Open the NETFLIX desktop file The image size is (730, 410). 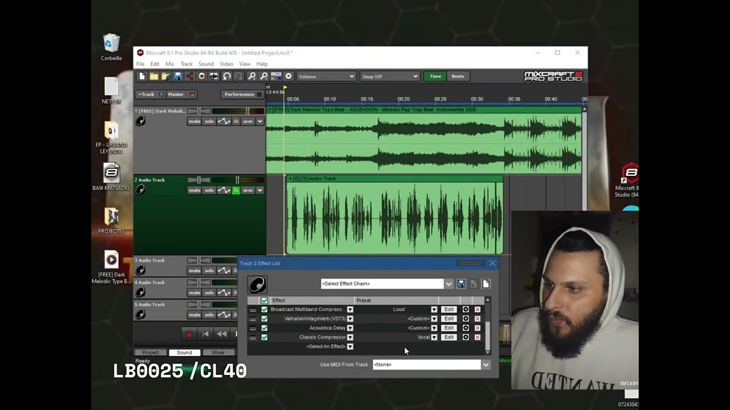click(x=111, y=91)
